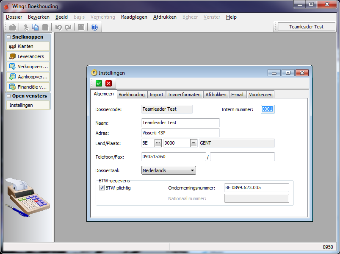
Task: Open the Beeld menu
Action: [x=61, y=17]
